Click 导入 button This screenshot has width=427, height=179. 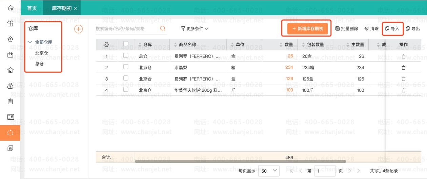pyautogui.click(x=392, y=29)
